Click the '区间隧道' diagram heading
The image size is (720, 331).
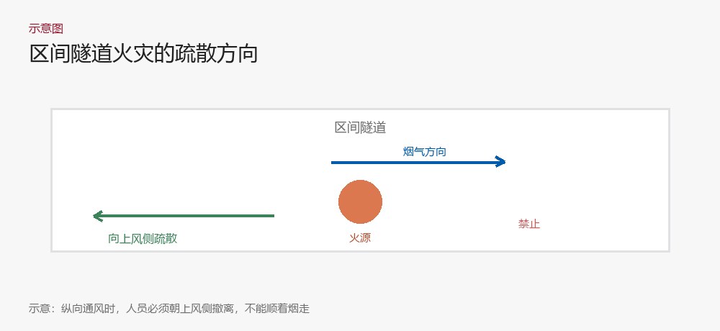(360, 127)
